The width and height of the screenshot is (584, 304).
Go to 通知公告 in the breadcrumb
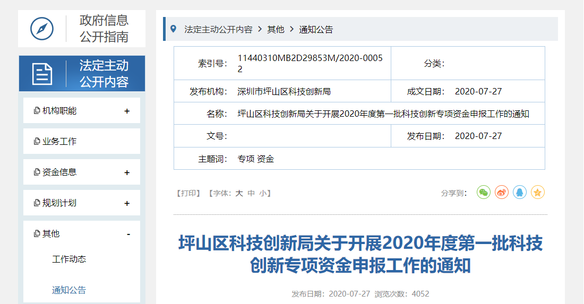point(316,29)
